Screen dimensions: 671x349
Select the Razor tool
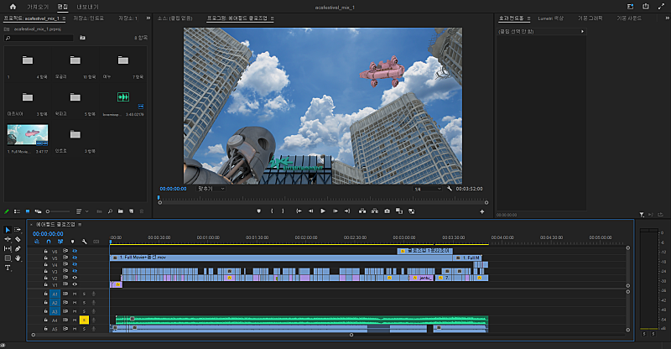point(18,239)
